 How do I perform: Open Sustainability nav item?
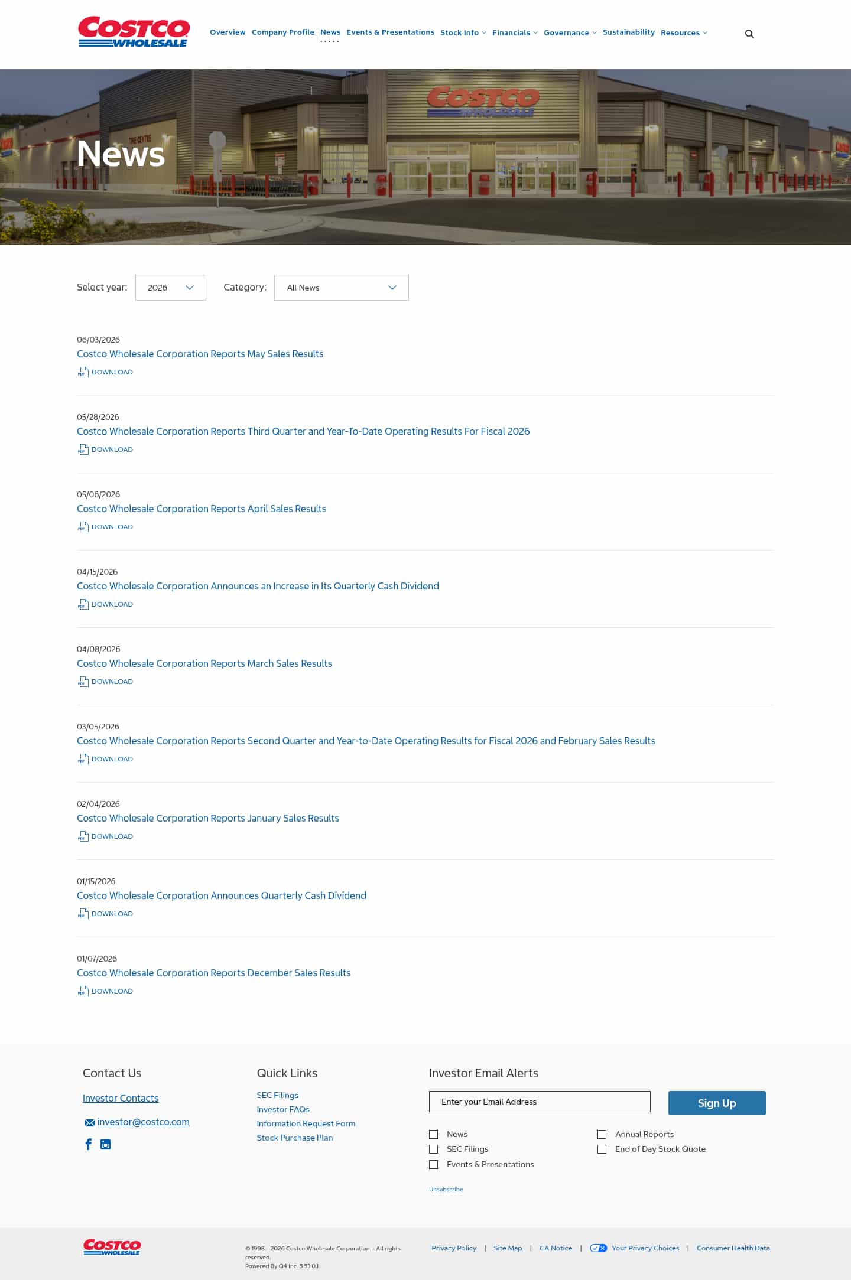(629, 32)
